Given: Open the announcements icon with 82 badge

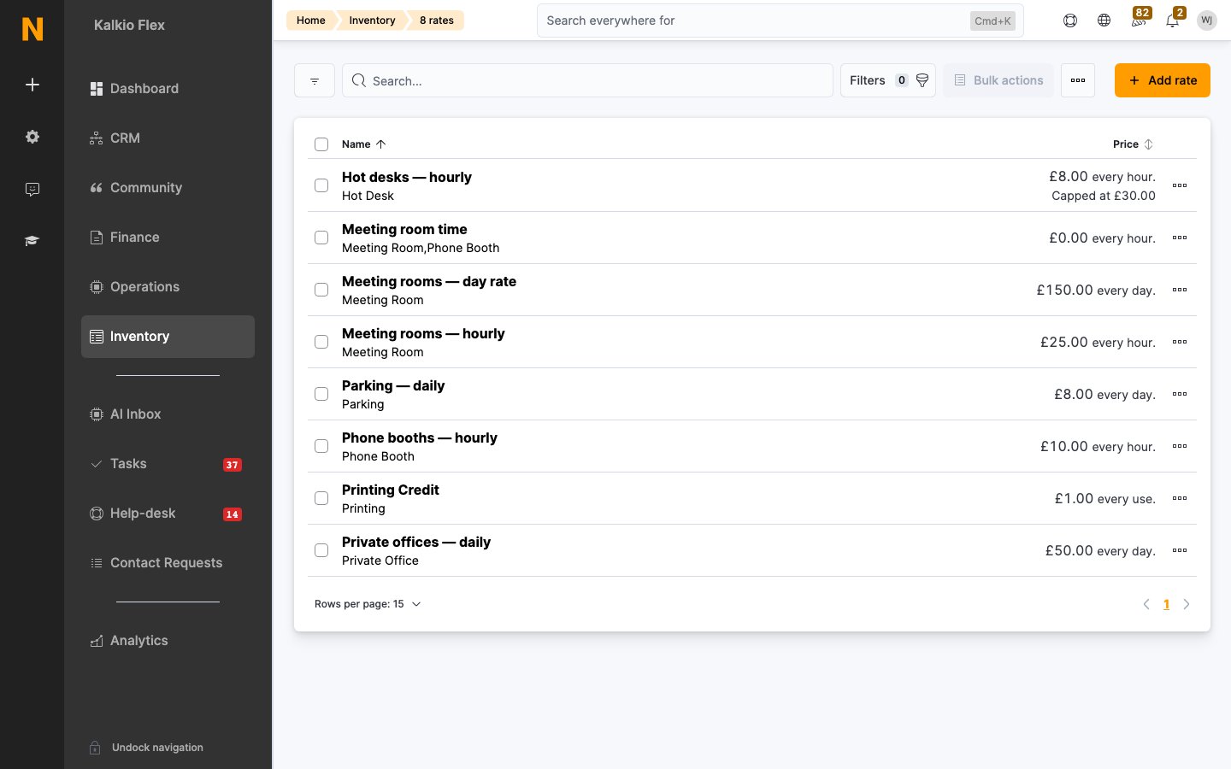Looking at the screenshot, I should point(1139,21).
